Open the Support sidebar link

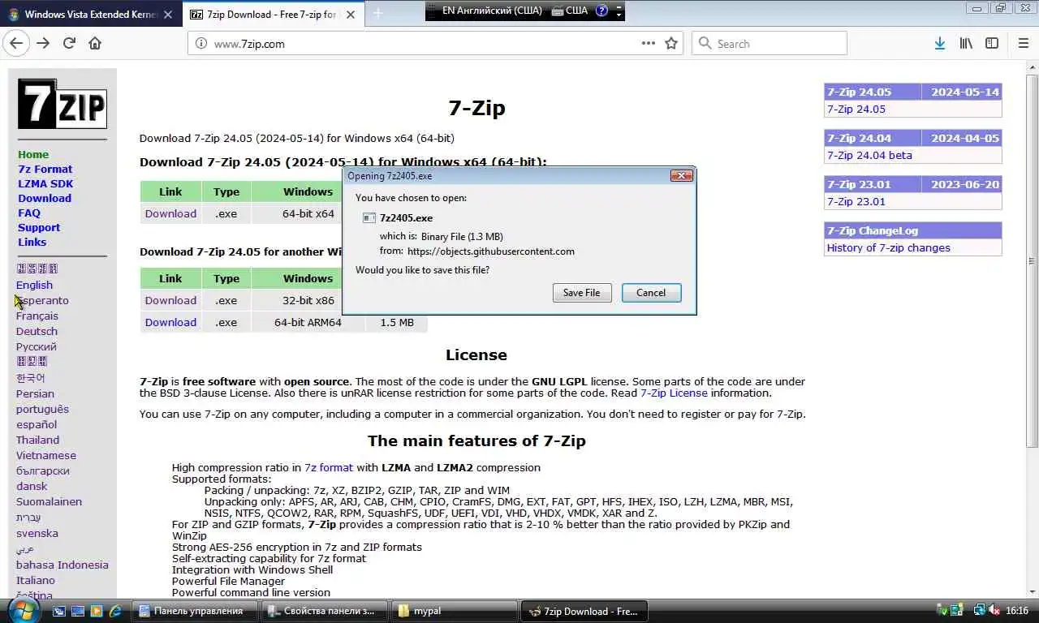coord(39,227)
